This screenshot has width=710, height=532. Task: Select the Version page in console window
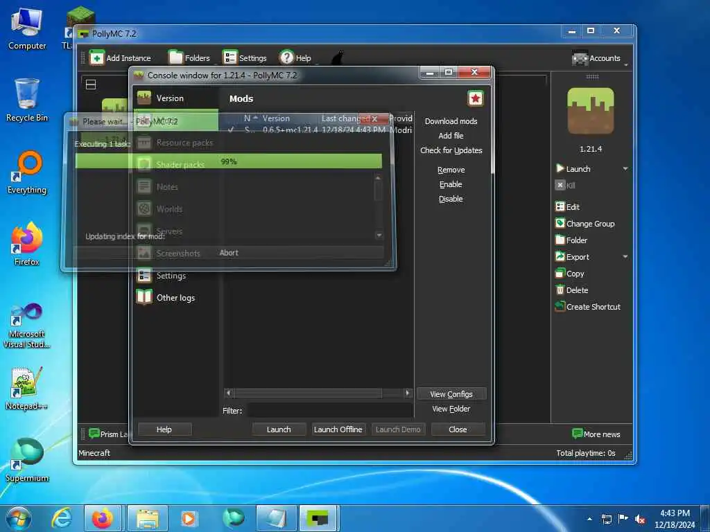(x=176, y=98)
